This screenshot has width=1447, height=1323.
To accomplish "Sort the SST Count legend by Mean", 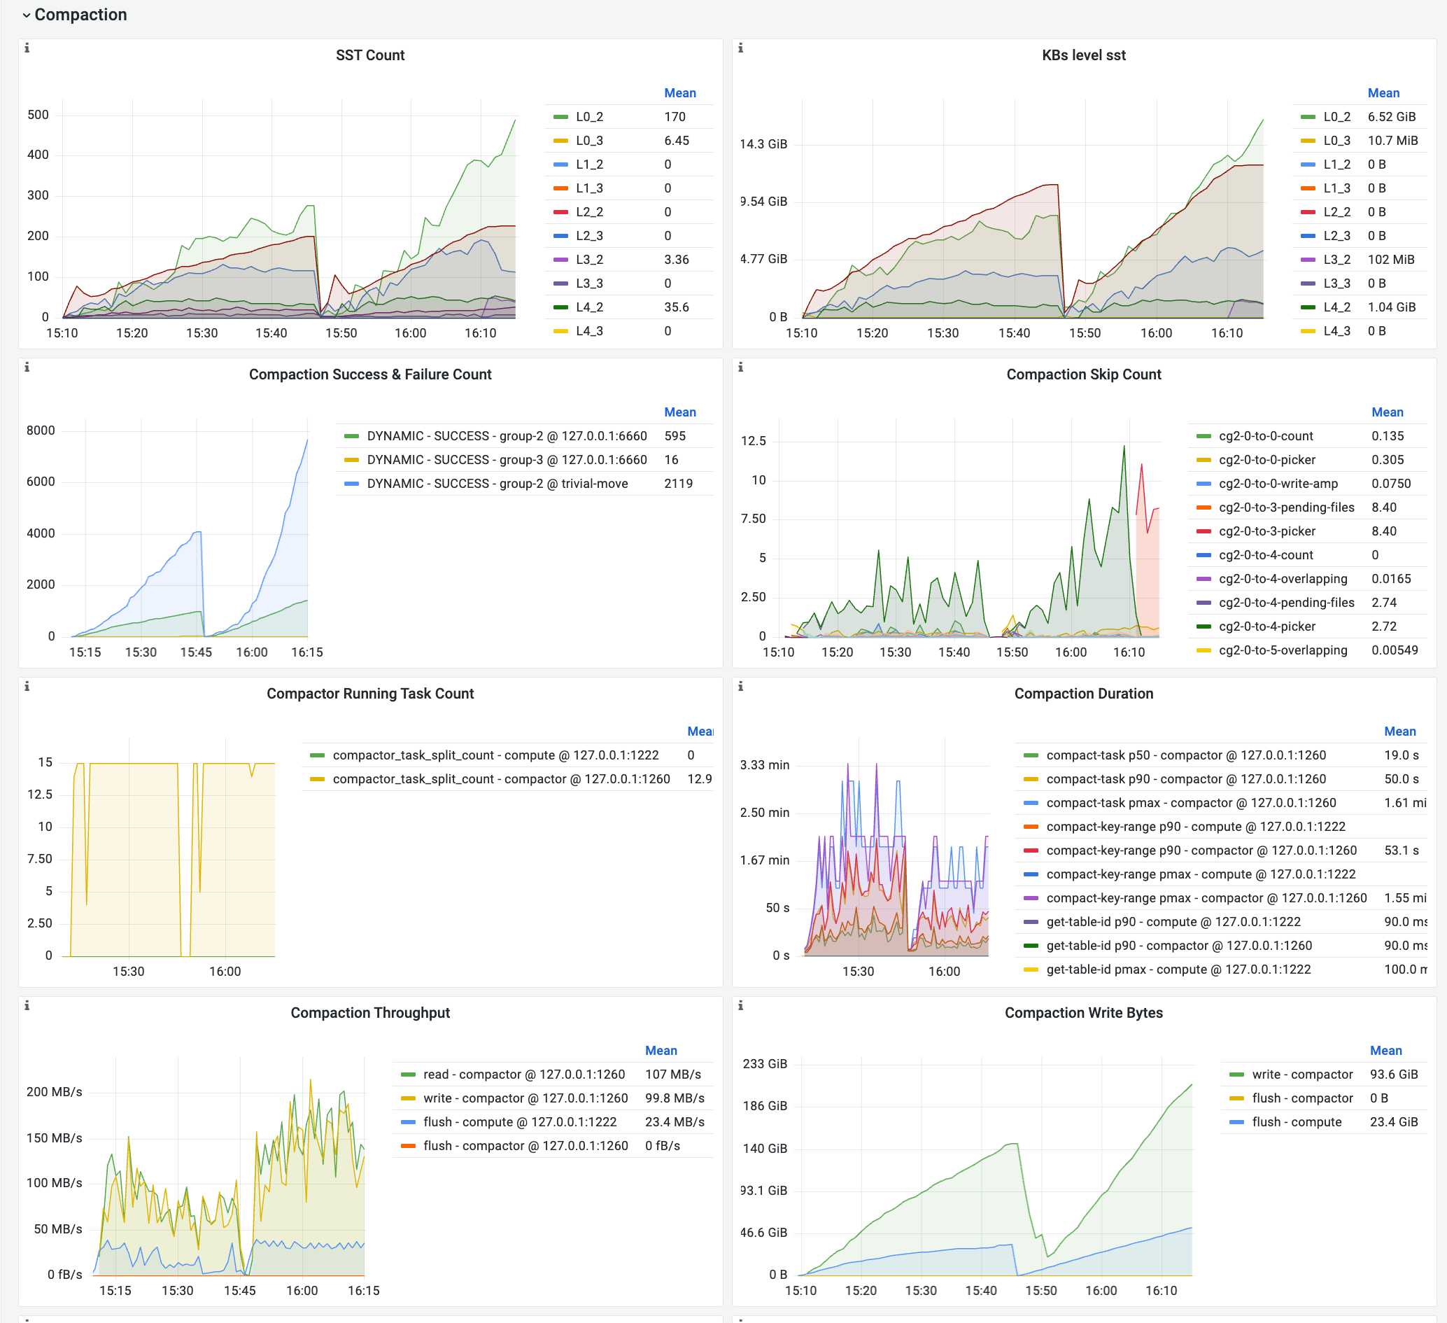I will coord(680,92).
